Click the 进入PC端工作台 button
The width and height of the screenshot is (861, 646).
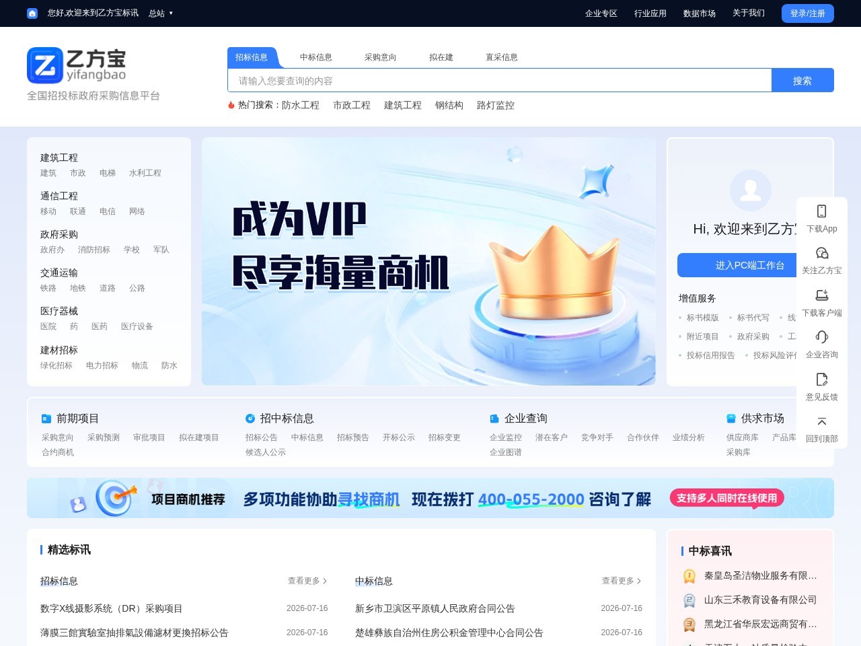[x=750, y=265]
